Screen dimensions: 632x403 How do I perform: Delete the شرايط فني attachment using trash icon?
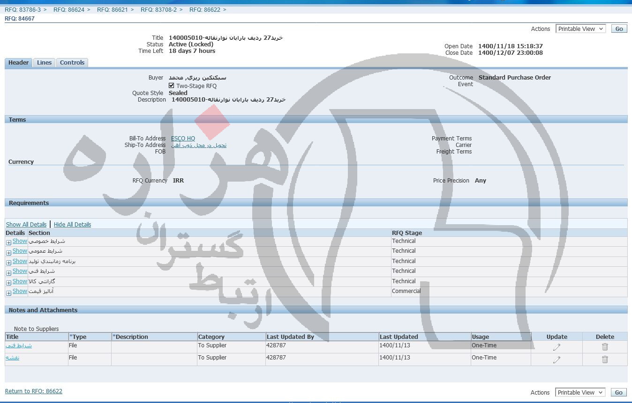click(x=605, y=347)
